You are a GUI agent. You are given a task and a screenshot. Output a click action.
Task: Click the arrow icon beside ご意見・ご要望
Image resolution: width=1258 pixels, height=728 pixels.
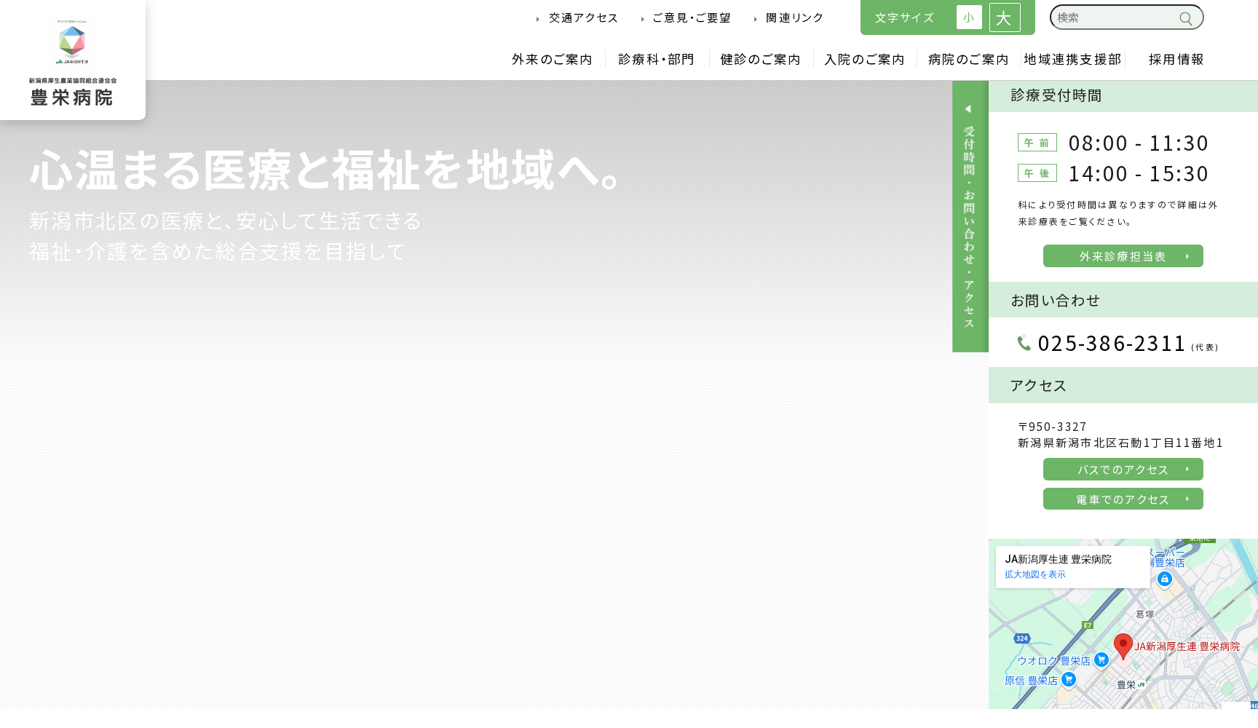pos(641,17)
